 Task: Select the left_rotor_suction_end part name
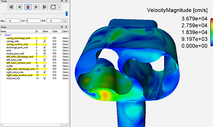[18, 63]
